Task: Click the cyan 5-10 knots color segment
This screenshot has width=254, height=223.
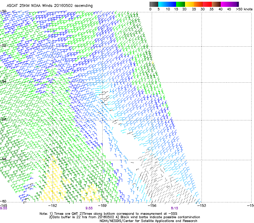Action: click(162, 4)
